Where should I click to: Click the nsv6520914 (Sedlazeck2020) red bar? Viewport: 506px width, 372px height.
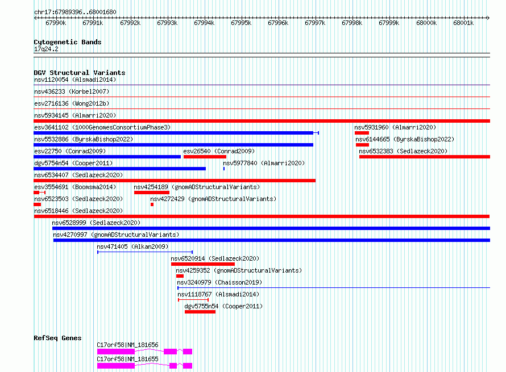[202, 264]
